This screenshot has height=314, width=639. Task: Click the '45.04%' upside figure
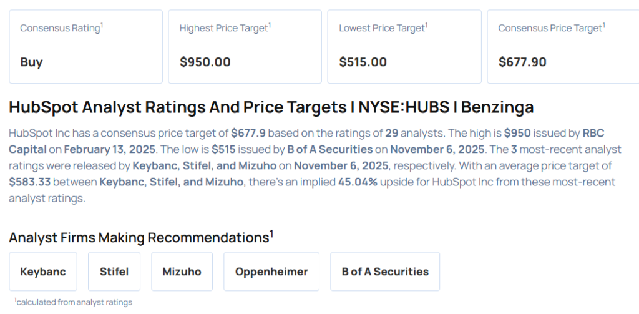357,182
